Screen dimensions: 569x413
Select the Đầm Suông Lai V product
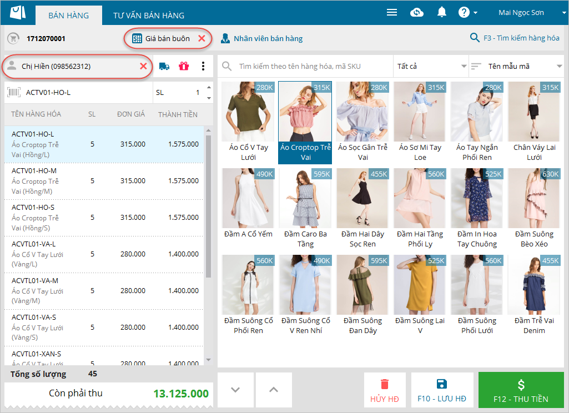[x=420, y=296]
